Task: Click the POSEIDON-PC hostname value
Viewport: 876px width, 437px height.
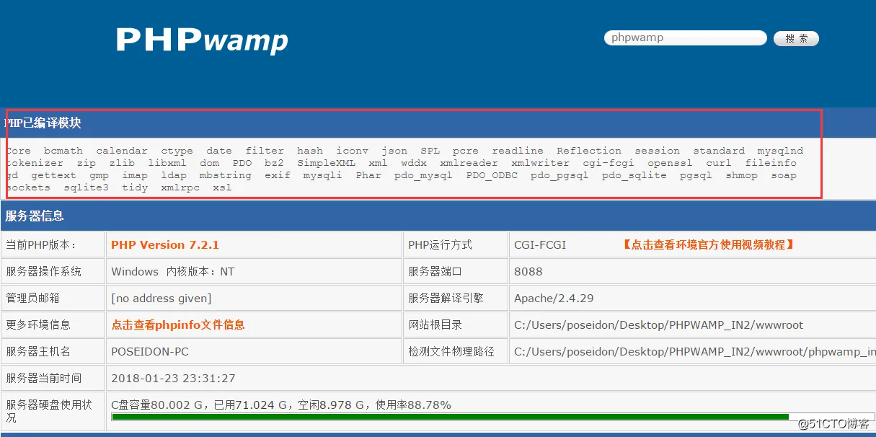Action: click(150, 351)
